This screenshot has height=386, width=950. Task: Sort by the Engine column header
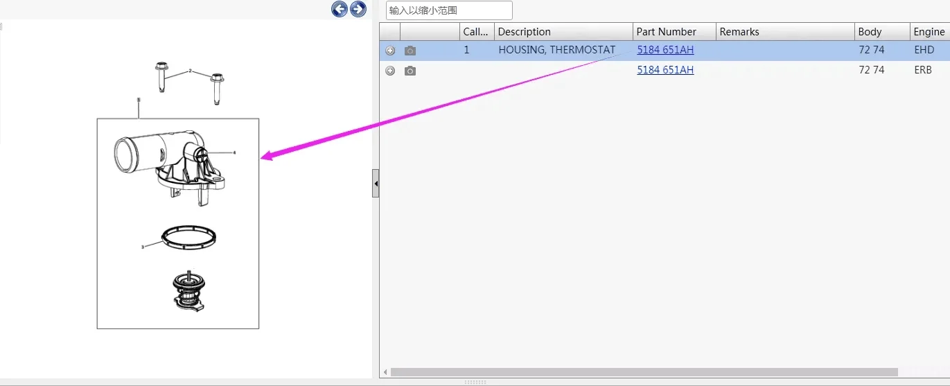click(x=930, y=32)
